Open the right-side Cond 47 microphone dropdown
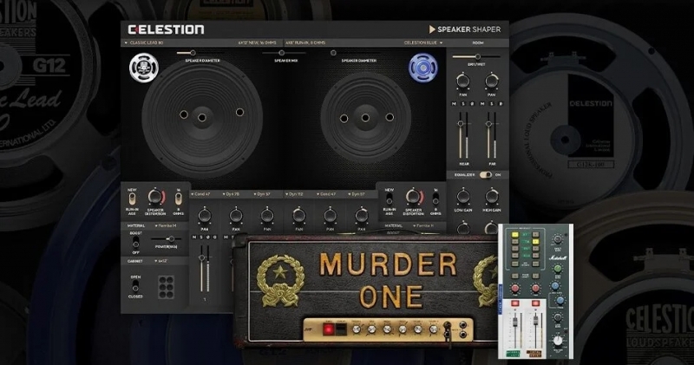694x365 pixels. point(327,194)
